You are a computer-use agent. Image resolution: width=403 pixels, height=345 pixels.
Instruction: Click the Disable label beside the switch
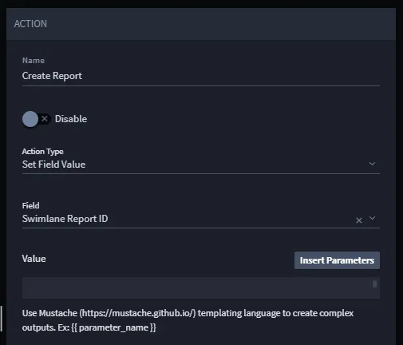point(71,119)
